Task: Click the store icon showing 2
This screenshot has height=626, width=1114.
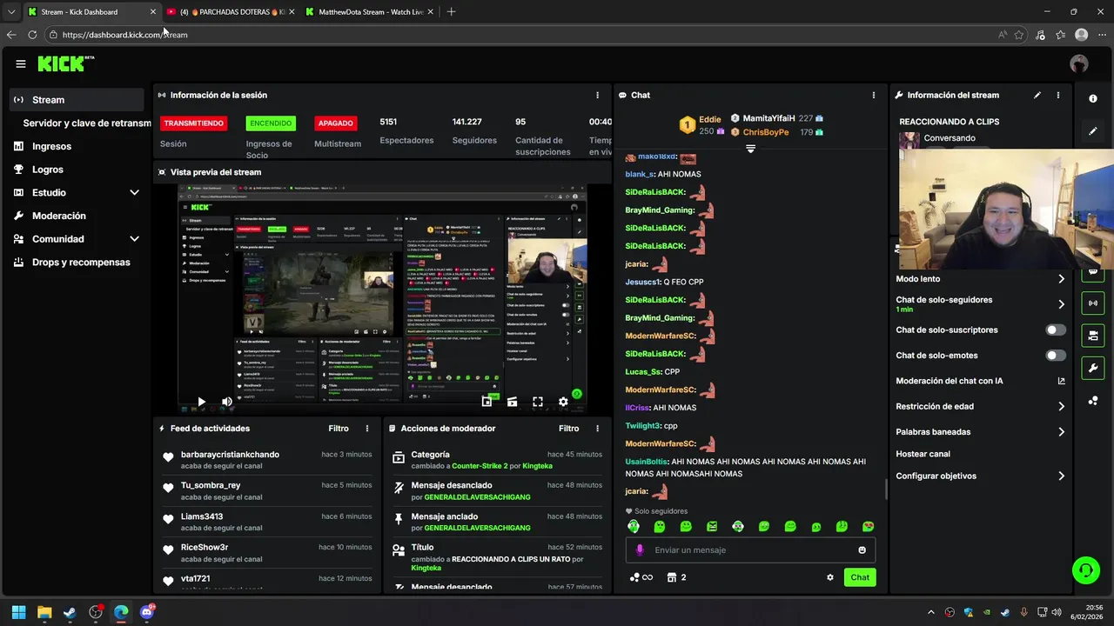Action: click(676, 577)
